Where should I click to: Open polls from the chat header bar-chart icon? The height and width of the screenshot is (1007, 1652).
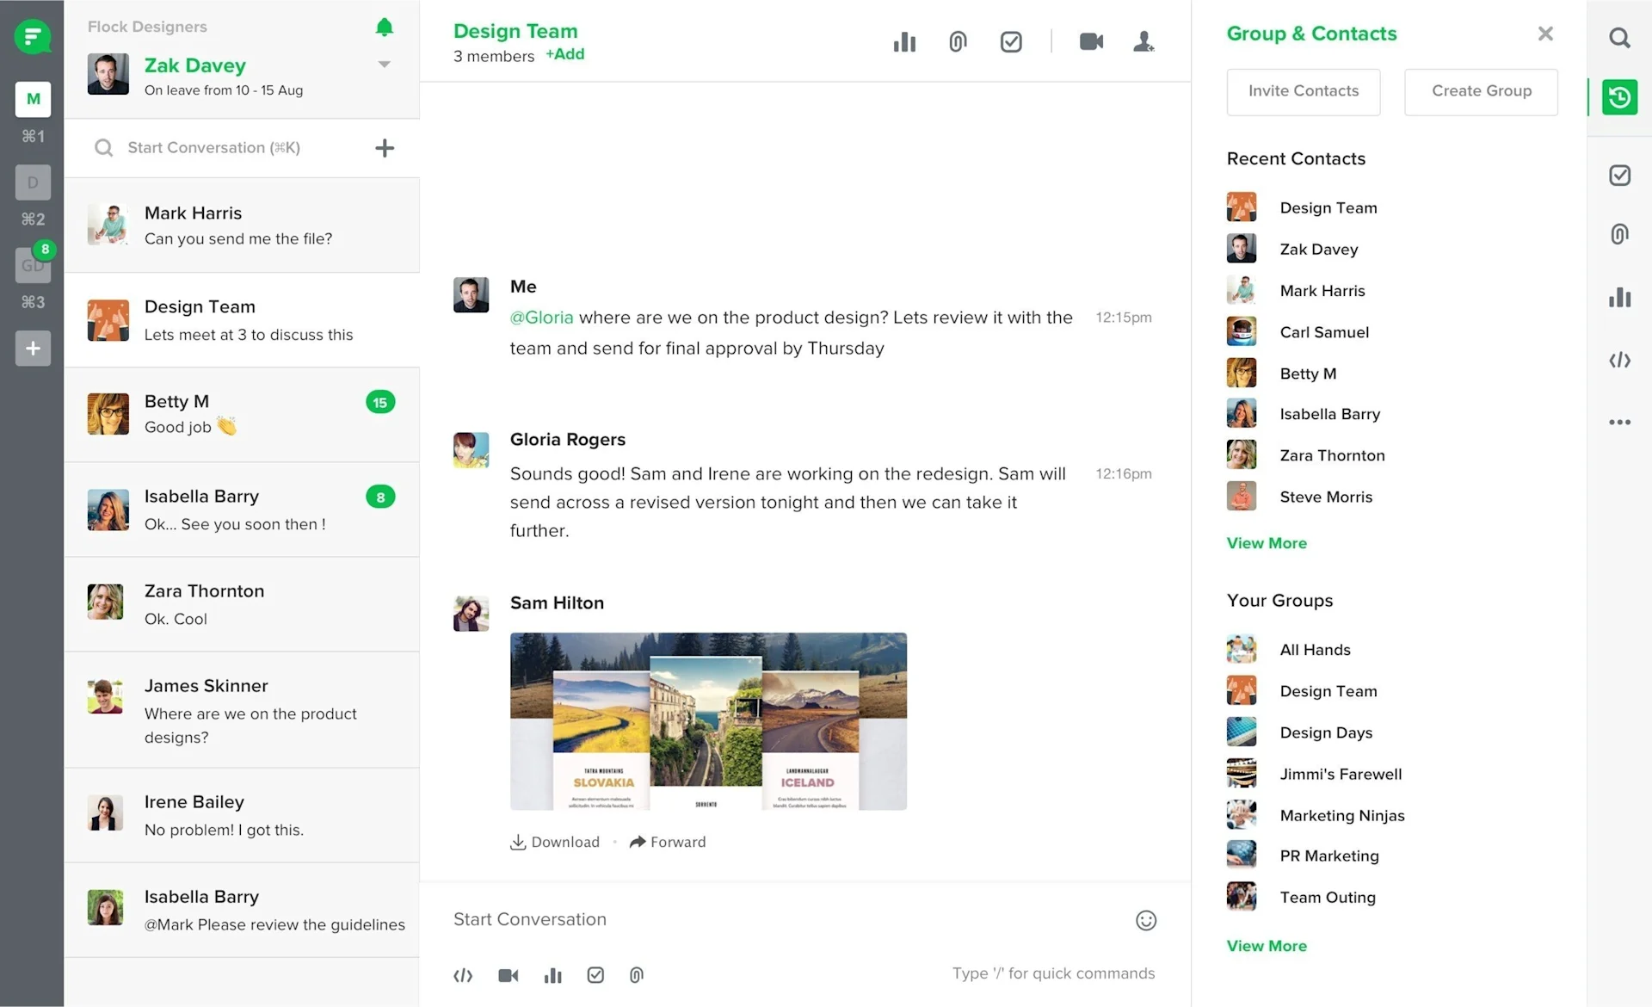[904, 40]
